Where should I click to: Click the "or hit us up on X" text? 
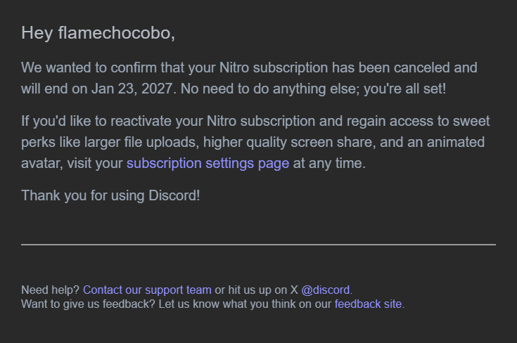251,290
